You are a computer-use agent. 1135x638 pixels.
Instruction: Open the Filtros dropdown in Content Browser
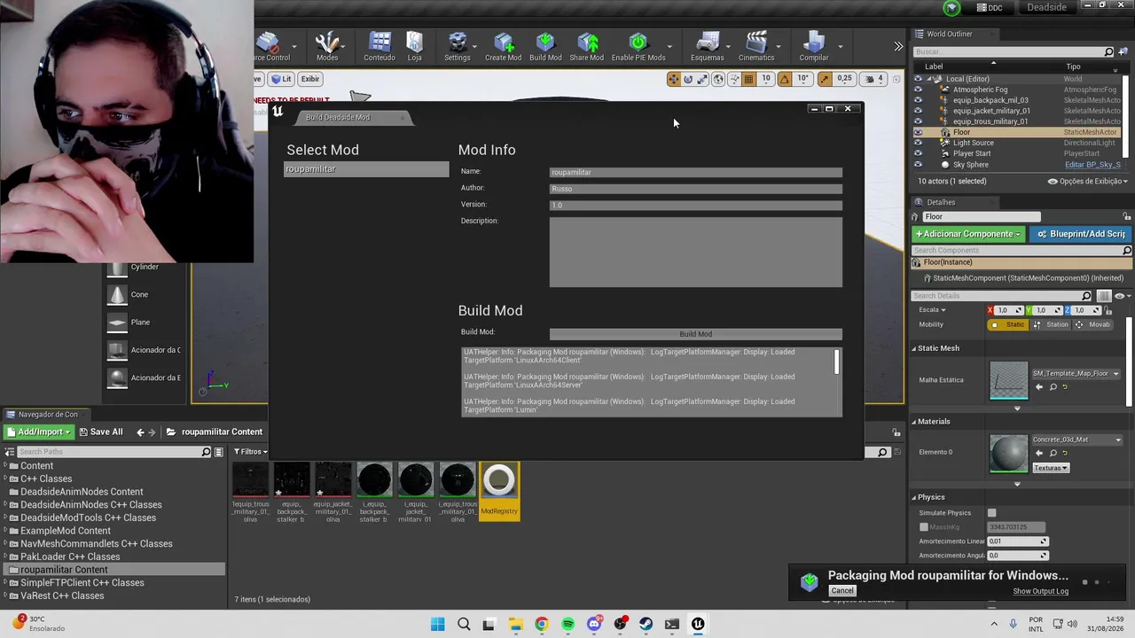pos(251,452)
